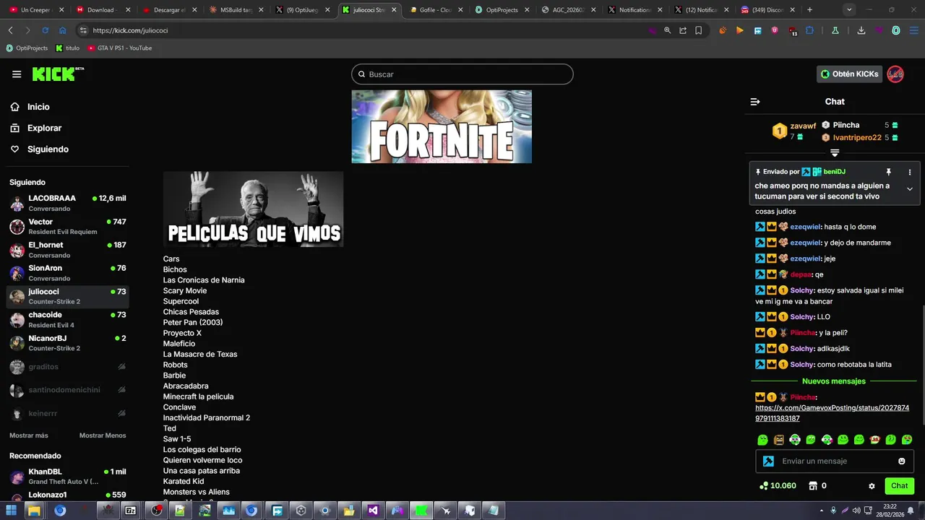Open the hamburger menu beside the Kick logo

coord(17,74)
